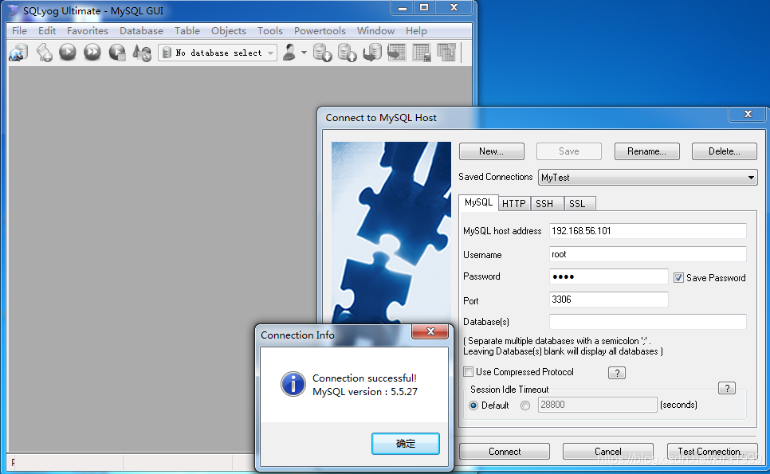Click the 28800 seconds timeout field
The width and height of the screenshot is (770, 474).
598,405
